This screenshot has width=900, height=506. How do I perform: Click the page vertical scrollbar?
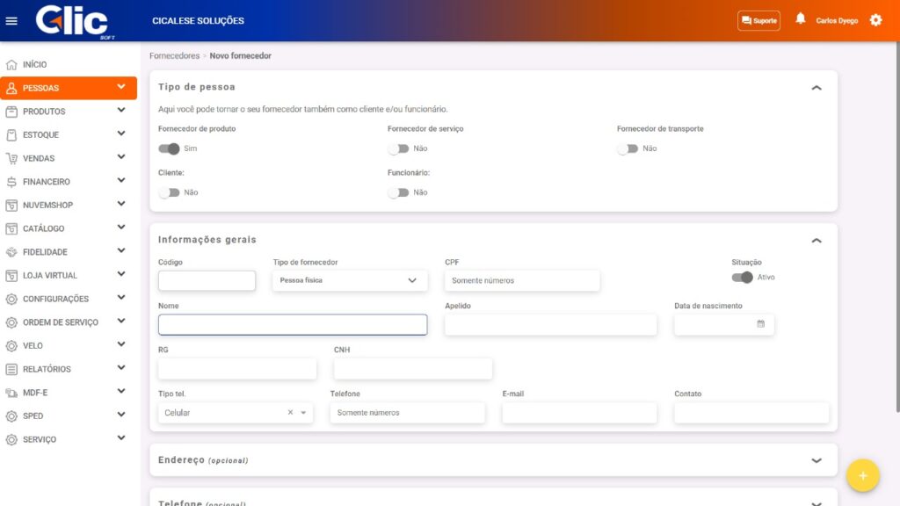coord(896,228)
